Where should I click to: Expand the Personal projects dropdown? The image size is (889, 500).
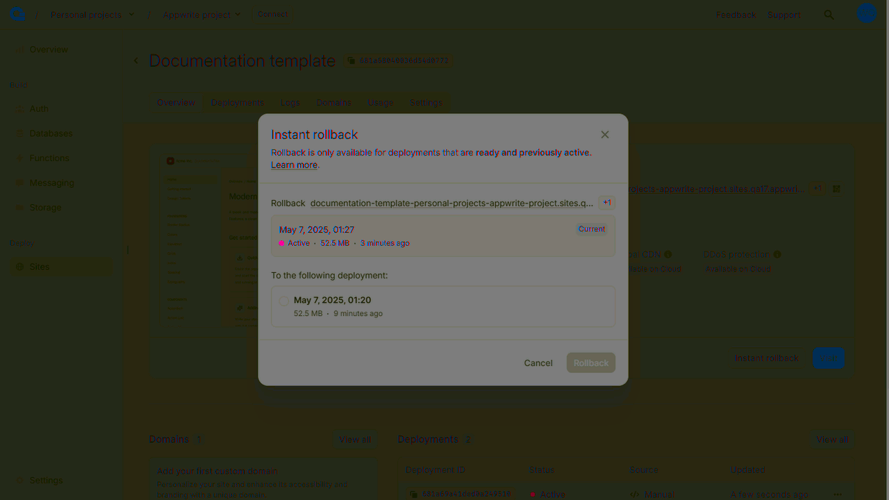131,15
